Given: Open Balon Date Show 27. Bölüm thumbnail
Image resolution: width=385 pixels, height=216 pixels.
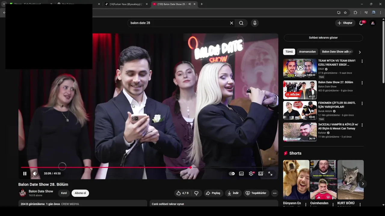Looking at the screenshot, I should (300, 90).
